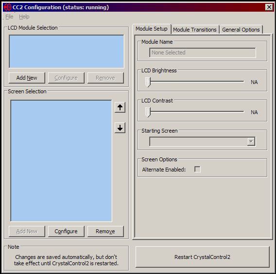The height and width of the screenshot is (274, 276).
Task: Click Add New under LCD Module Selection
Action: (27, 78)
